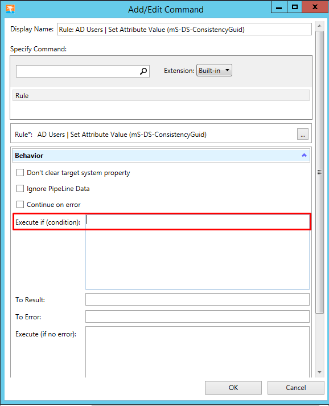329x406 pixels.
Task: Click into the To Result field
Action: [x=198, y=299]
